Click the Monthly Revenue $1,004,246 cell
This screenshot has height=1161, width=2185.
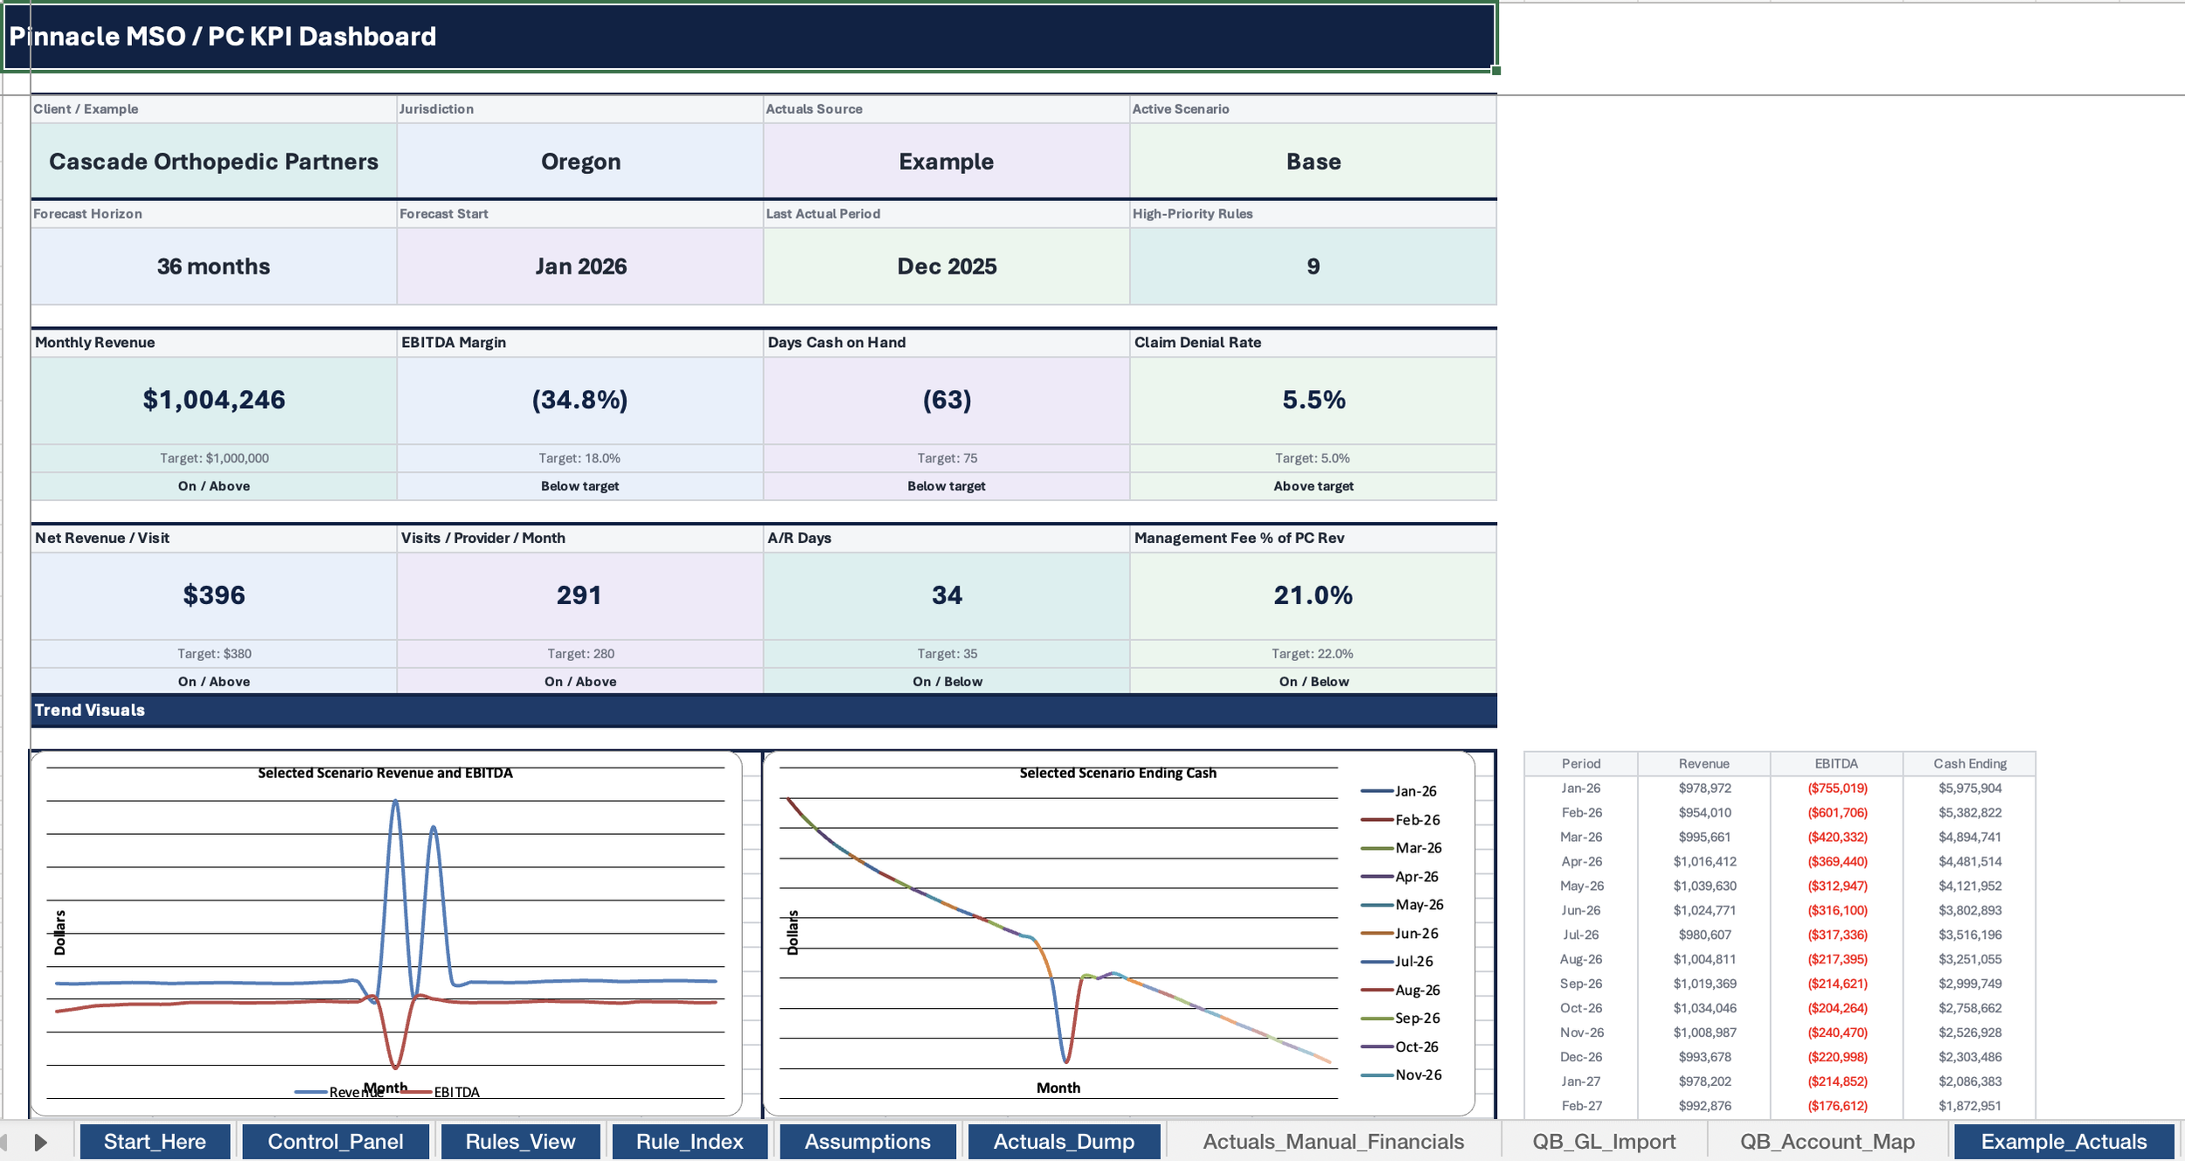click(x=214, y=400)
